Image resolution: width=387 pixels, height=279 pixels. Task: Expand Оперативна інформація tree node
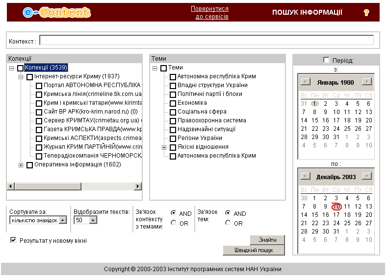[x=21, y=165]
